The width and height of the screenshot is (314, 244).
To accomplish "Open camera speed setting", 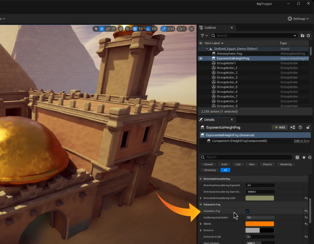I will tap(181, 29).
